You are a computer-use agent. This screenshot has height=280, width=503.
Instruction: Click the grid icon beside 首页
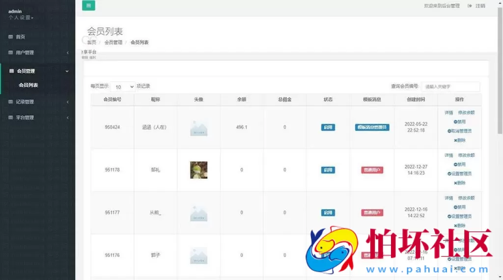pos(11,37)
